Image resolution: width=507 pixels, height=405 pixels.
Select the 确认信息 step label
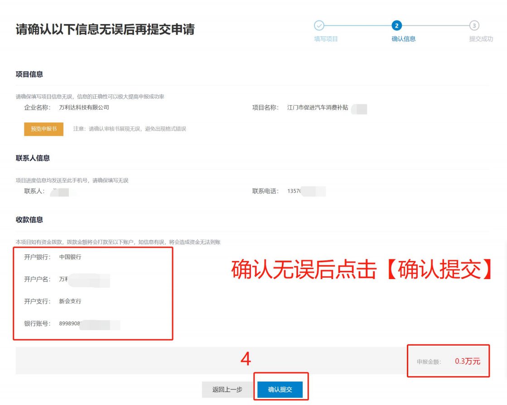pos(403,39)
